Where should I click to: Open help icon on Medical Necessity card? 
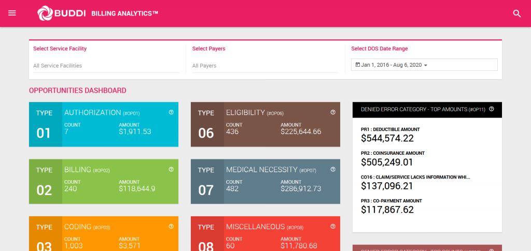tap(333, 169)
